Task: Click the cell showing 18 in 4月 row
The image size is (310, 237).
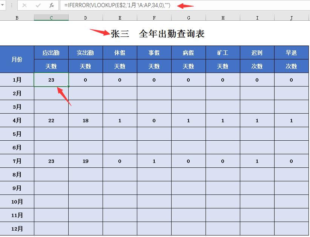Action: [x=85, y=120]
